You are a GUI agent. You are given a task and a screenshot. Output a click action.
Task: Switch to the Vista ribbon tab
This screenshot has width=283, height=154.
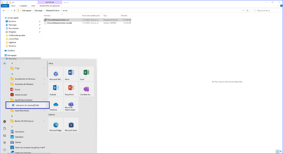tap(33, 6)
